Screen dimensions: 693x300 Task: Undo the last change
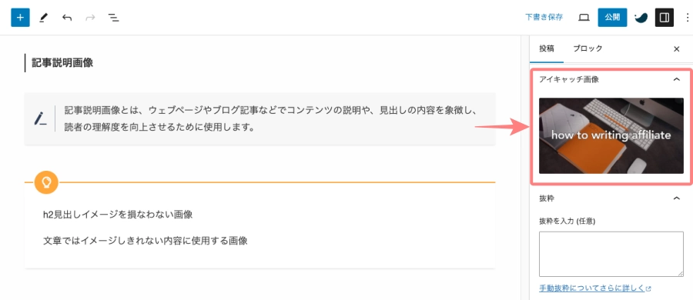click(67, 18)
